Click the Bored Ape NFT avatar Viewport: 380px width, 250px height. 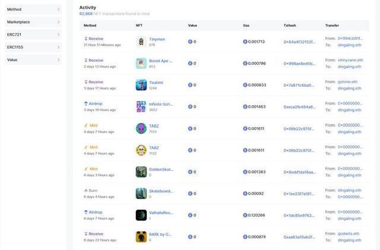pos(141,64)
